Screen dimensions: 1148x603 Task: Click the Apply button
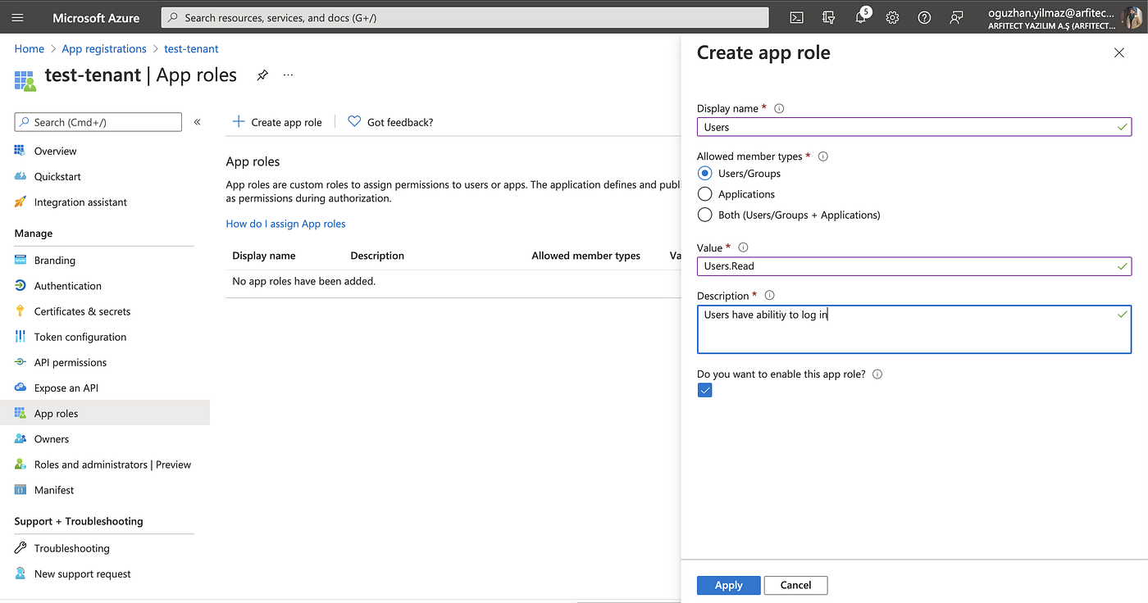tap(728, 585)
